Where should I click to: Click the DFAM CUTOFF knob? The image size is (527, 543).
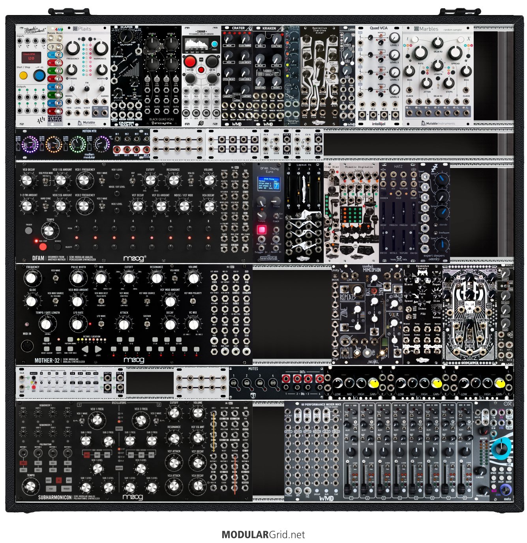150,180
